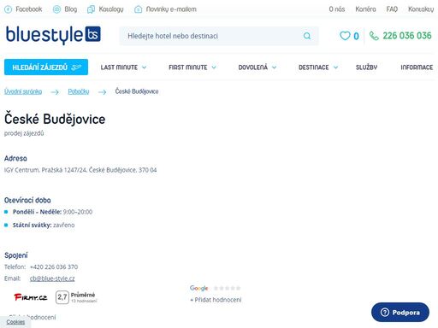Screen dimensions: 438x328
Task: Click the Google logo rating
Action: 198,288
